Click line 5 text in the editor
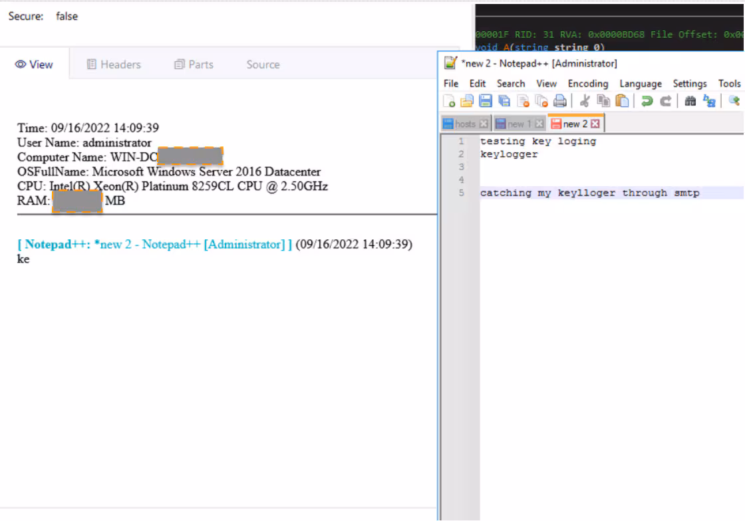 point(589,193)
